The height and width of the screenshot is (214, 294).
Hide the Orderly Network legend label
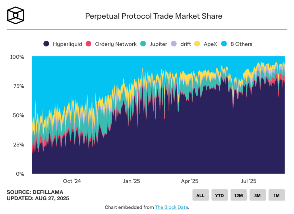[116, 44]
